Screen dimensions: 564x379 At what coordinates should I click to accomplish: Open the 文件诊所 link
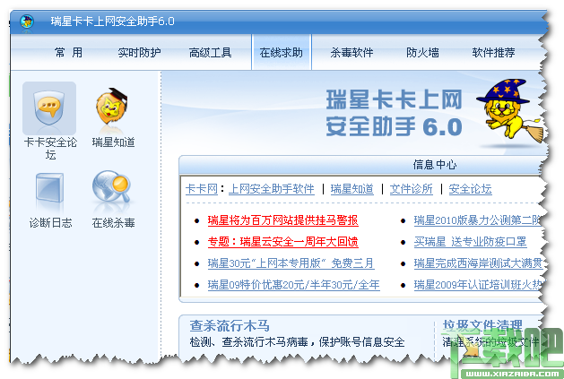coord(412,189)
